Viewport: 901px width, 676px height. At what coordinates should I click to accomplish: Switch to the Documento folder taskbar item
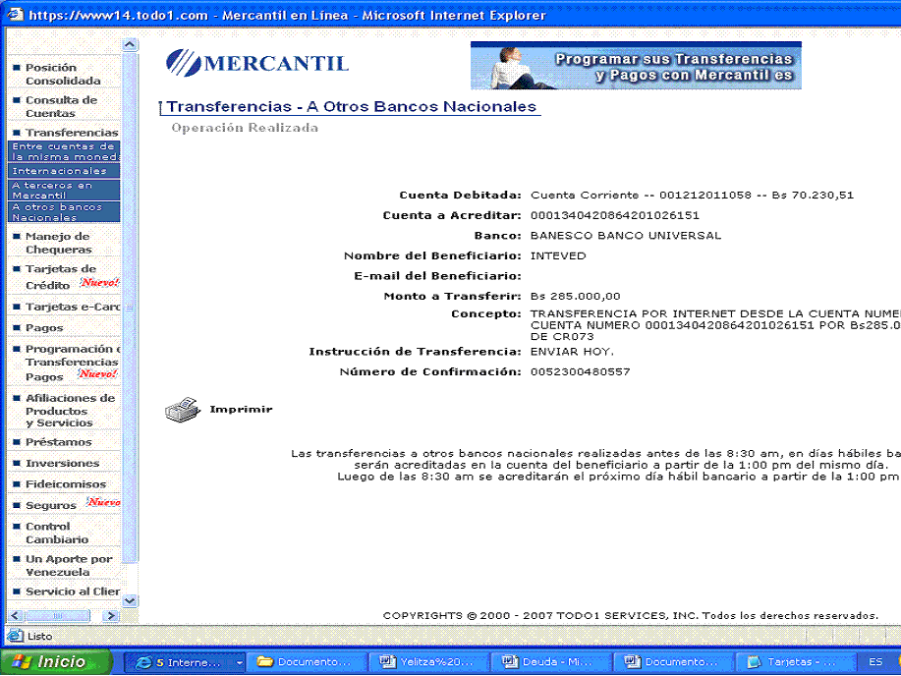point(307,662)
